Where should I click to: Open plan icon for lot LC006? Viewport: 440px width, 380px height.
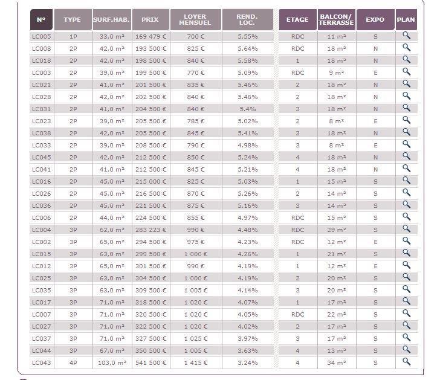coord(406,217)
